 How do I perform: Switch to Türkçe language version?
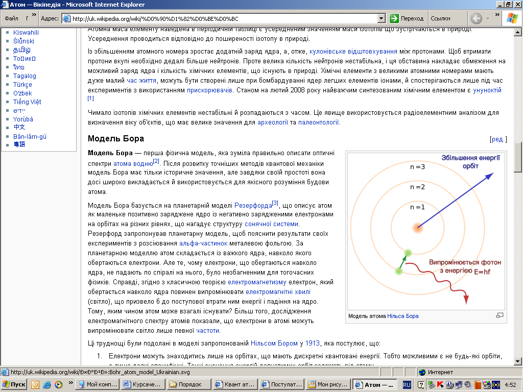click(22, 85)
